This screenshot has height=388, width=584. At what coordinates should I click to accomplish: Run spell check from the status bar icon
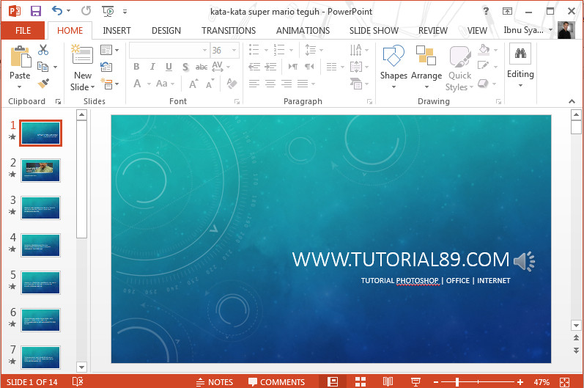tap(78, 381)
